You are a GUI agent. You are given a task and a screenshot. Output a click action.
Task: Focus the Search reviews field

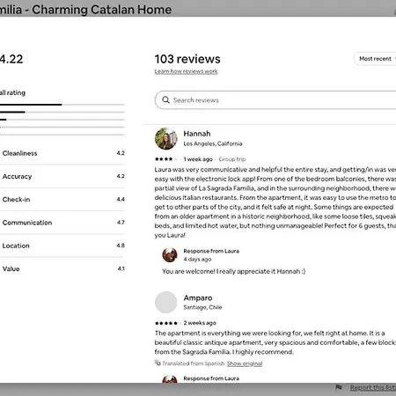point(275,100)
